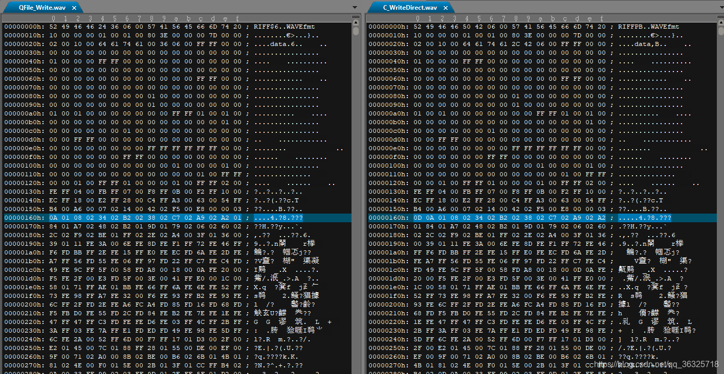Click hex bytes 'FE FF 04 00 FB FF' in QFile_Write.wav
This screenshot has width=724, height=374.
(x=83, y=192)
